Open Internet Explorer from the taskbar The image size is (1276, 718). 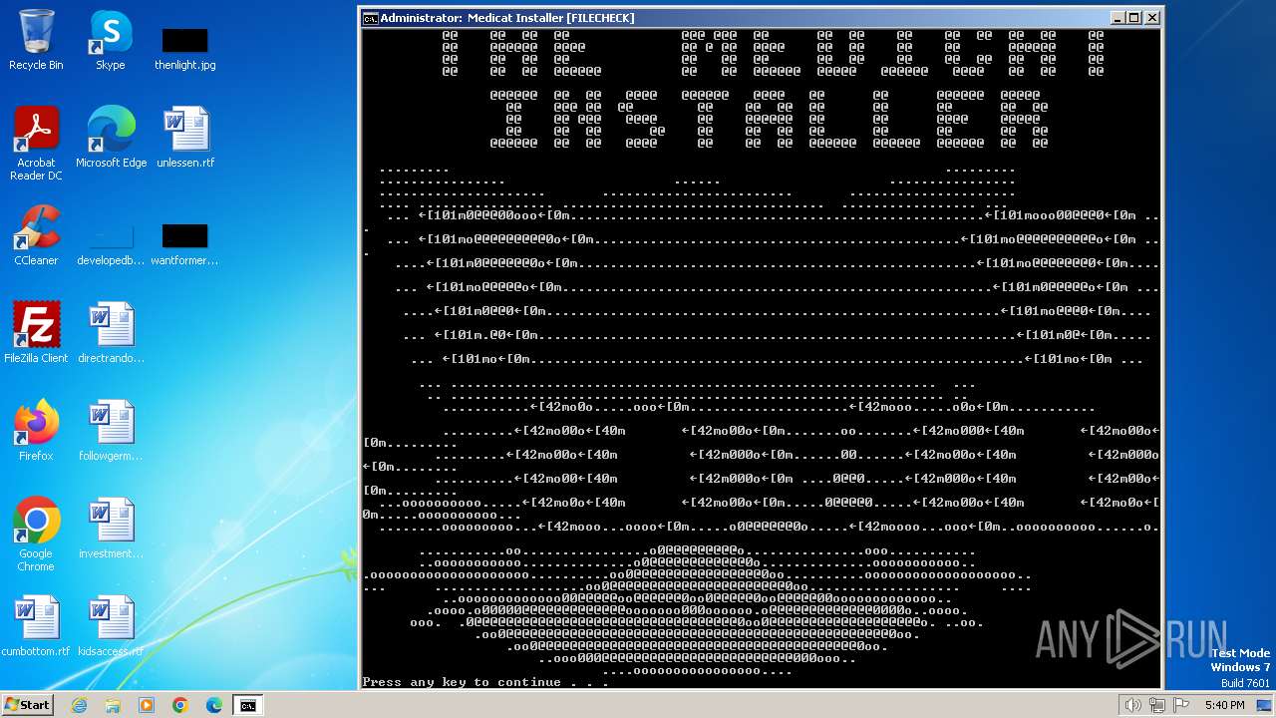[x=79, y=705]
